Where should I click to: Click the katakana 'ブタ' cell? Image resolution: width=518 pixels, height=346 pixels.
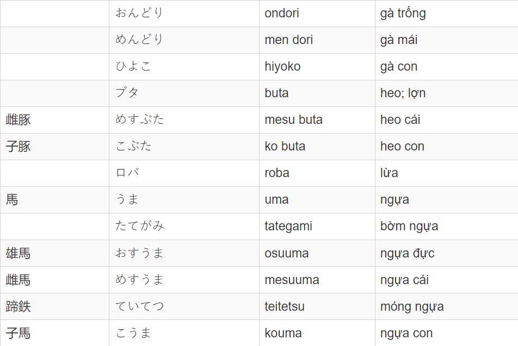(x=184, y=93)
